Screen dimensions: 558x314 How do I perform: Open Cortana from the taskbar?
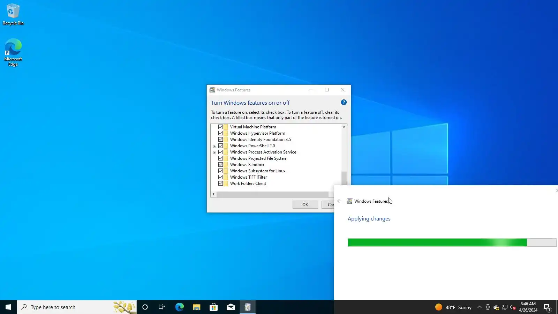tap(145, 307)
